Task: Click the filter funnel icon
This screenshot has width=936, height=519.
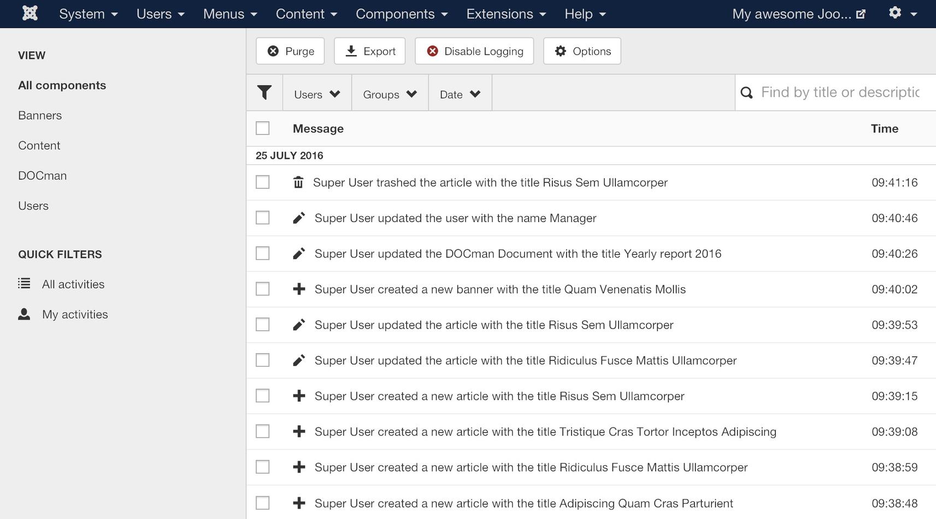Action: pos(264,93)
